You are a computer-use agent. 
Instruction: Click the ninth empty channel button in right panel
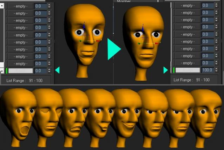[x=187, y=63]
